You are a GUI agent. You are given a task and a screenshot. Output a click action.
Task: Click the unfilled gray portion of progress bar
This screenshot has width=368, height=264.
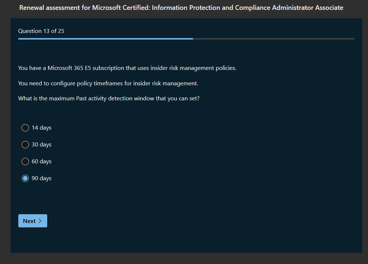point(273,38)
